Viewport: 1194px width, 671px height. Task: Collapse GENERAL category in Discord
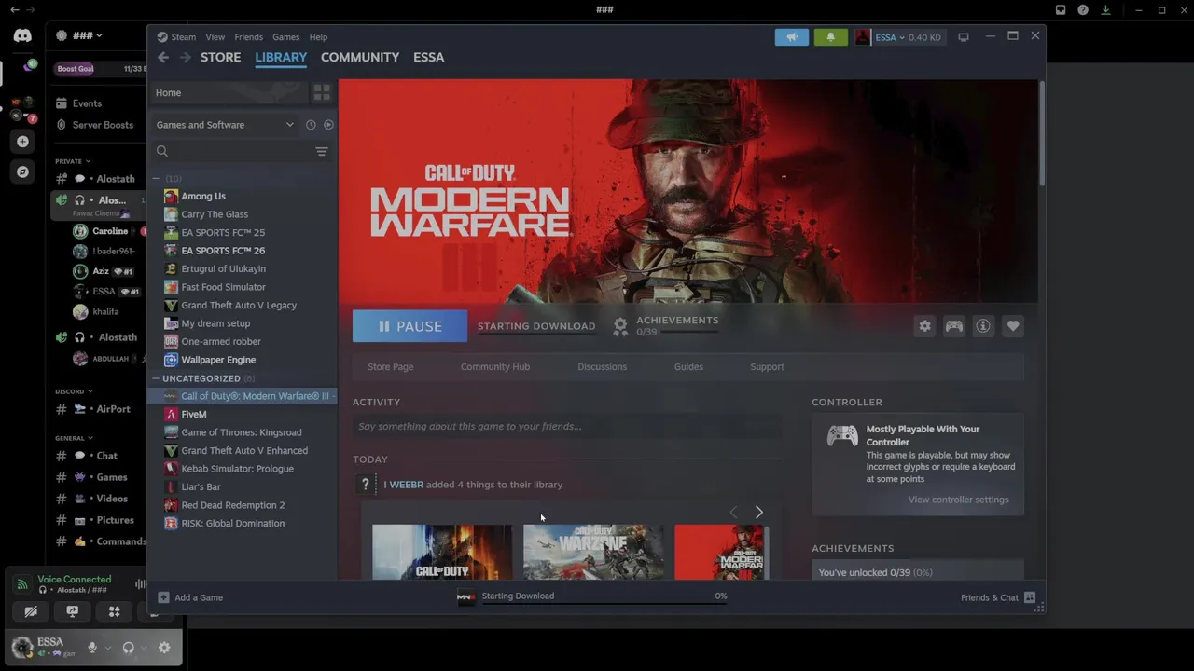tap(74, 438)
